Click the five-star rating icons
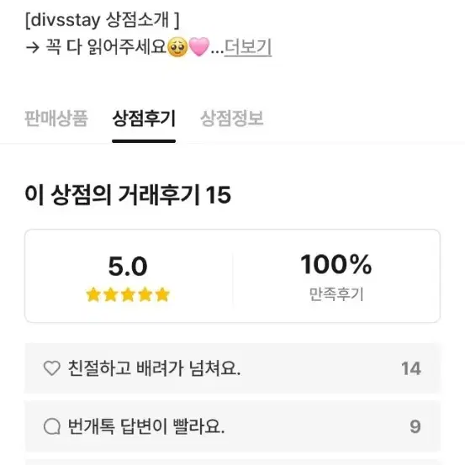The image size is (465, 465). [128, 295]
